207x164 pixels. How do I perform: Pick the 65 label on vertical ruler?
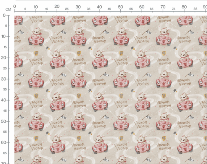tap(5, 153)
